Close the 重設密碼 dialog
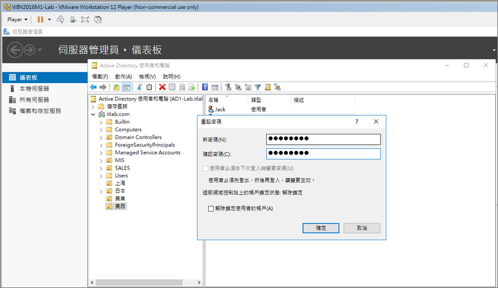The image size is (498, 288). [x=376, y=122]
